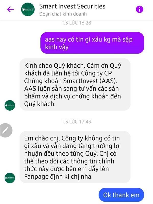
Task: Tap 'Quý khách.' ending line of greeting bubble
Action: tap(40, 104)
